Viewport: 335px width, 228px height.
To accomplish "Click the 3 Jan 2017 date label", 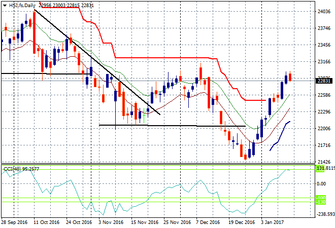I will [x=272, y=222].
